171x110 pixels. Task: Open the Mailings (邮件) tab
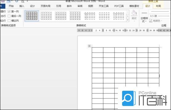[x=69, y=6]
